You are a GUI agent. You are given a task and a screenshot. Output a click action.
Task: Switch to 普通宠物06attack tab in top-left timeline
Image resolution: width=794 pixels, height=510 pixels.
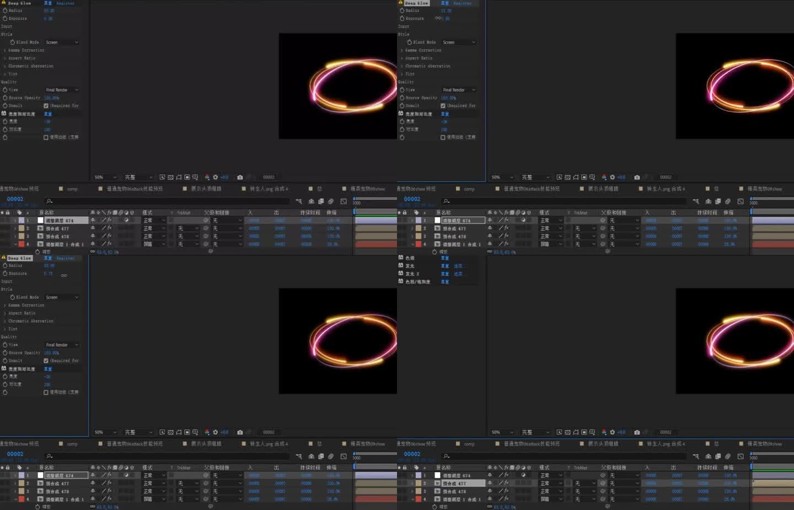[135, 189]
